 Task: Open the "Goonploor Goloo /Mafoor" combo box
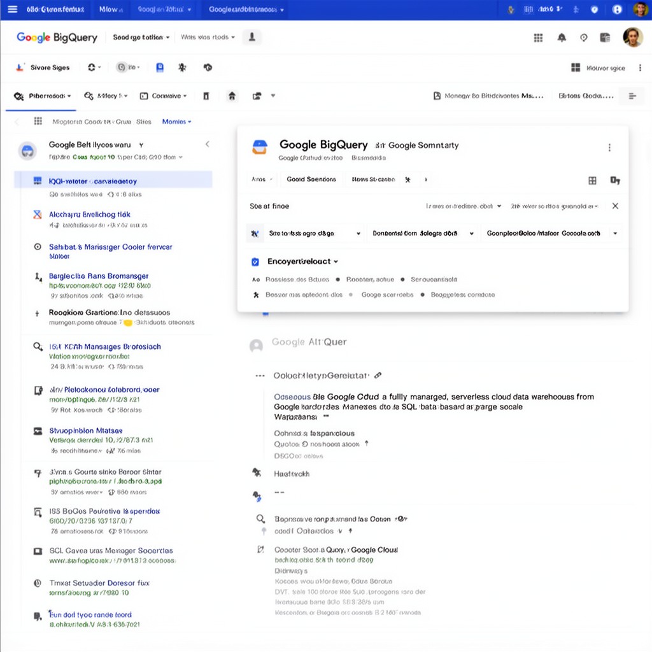[x=551, y=233]
